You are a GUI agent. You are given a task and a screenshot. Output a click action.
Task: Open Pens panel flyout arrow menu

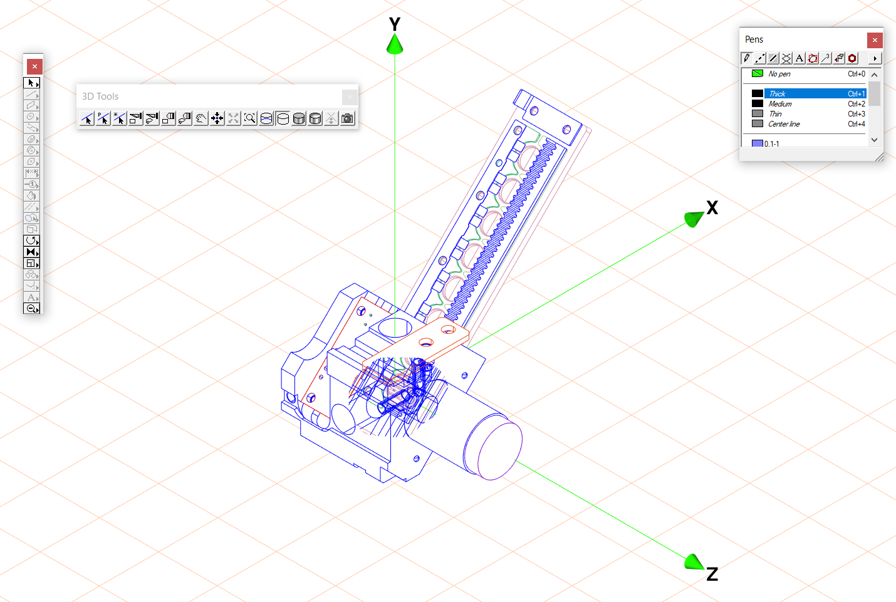(875, 58)
